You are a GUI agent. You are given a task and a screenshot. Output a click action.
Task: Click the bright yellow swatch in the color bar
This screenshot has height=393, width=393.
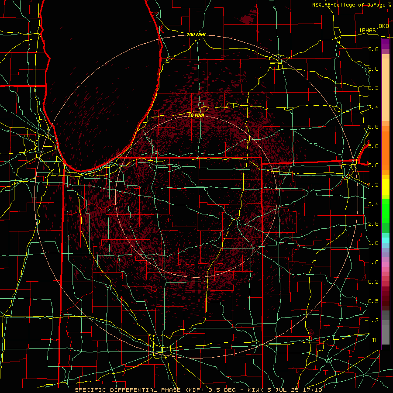tap(386, 187)
